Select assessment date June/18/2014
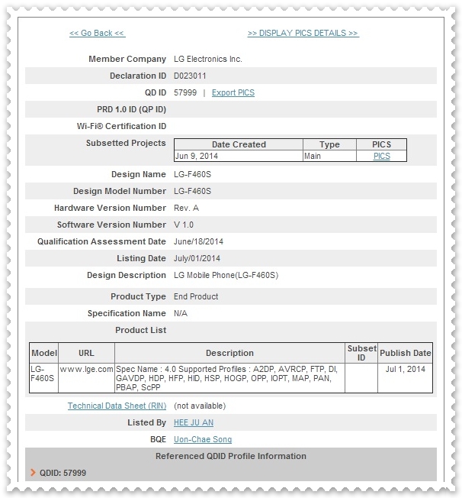This screenshot has width=462, height=498. click(x=198, y=241)
